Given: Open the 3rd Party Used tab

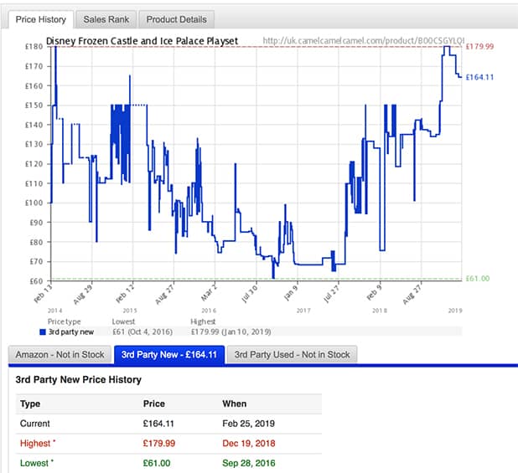Looking at the screenshot, I should 292,355.
